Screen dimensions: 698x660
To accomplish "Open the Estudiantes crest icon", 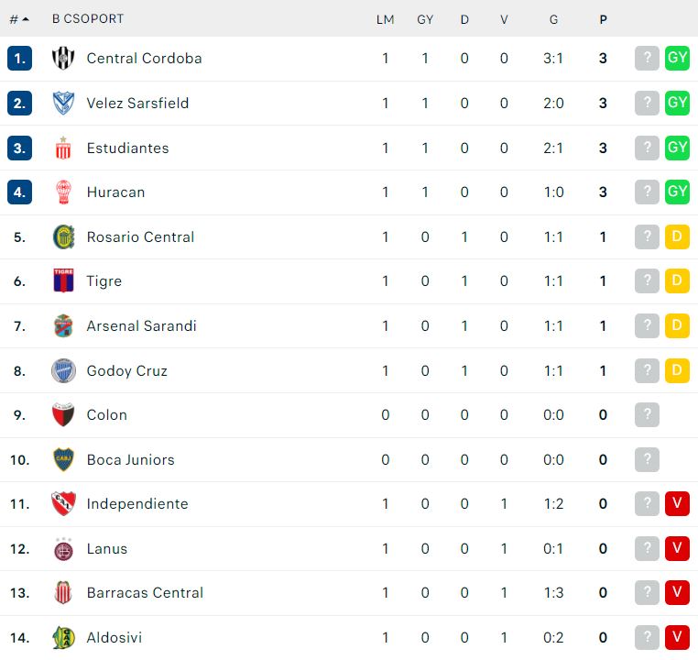I will (x=63, y=148).
